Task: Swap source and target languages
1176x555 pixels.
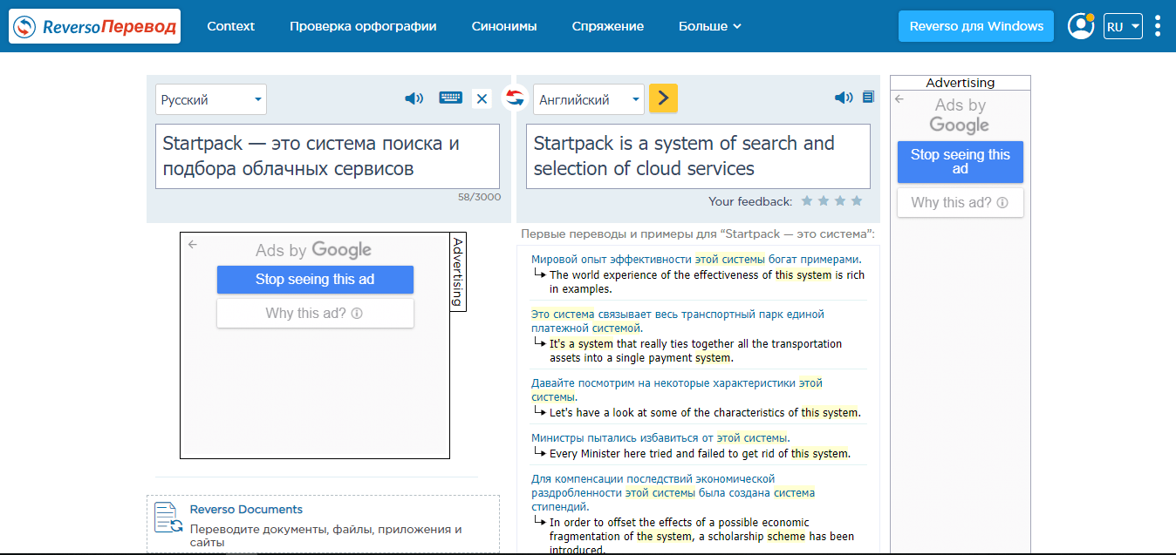Action: (x=515, y=98)
